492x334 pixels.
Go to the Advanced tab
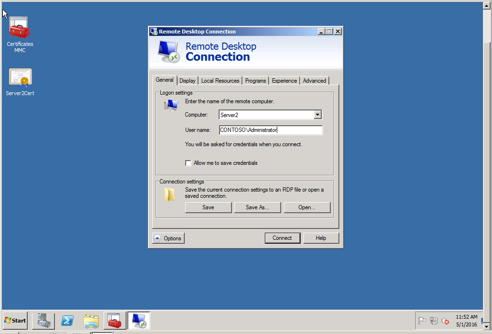(x=314, y=81)
